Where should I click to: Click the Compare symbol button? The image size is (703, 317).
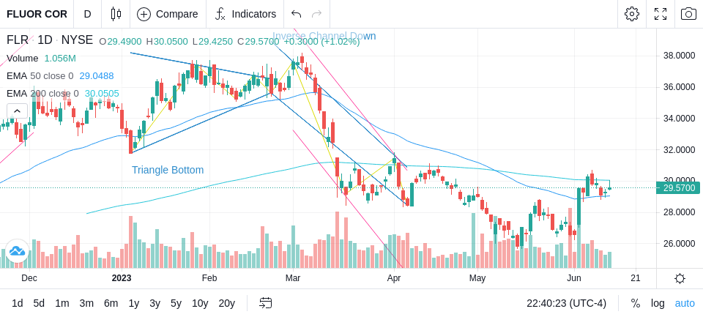coord(168,14)
